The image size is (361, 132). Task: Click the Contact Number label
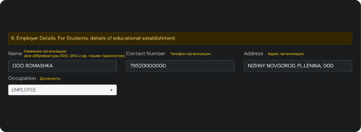click(146, 53)
